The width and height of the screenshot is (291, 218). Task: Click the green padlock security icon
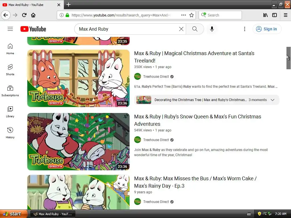pos(67,15)
